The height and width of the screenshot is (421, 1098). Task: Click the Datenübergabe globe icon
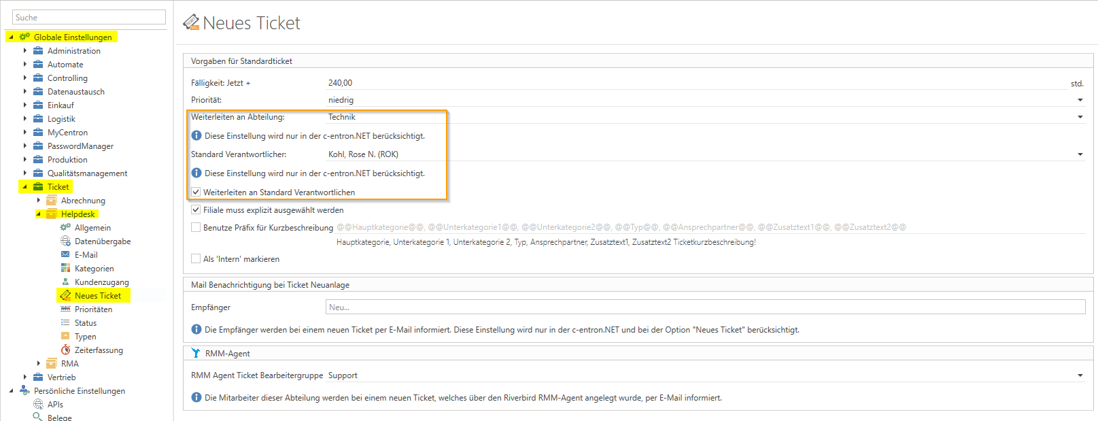click(x=65, y=241)
